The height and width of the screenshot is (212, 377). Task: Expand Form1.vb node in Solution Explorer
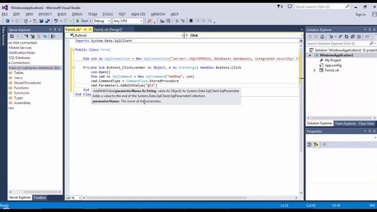pos(315,71)
